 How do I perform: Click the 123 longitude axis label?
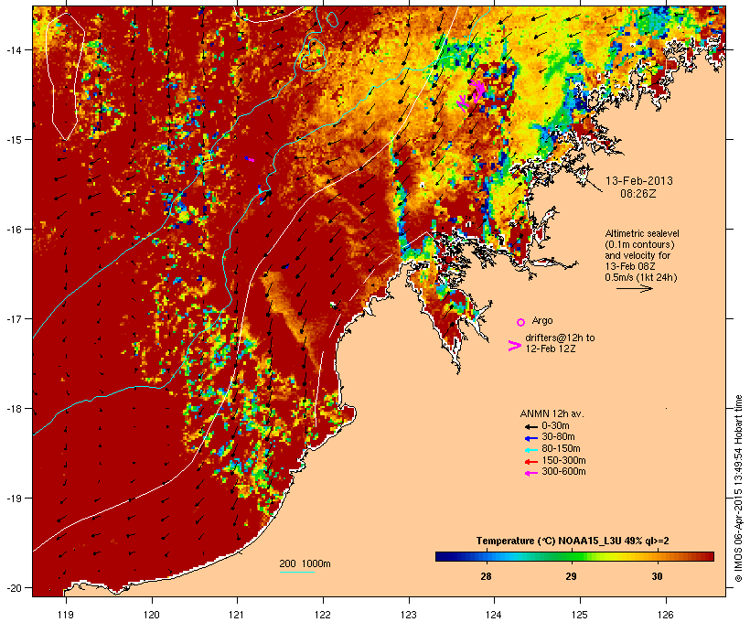pos(409,615)
